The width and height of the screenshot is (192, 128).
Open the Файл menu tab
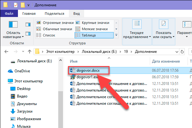9,14
